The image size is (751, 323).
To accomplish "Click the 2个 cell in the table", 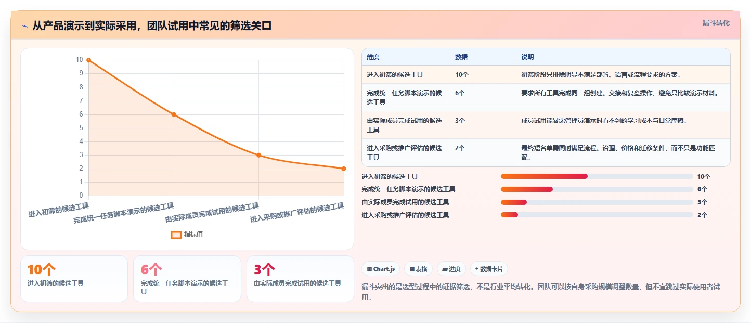I will [460, 148].
